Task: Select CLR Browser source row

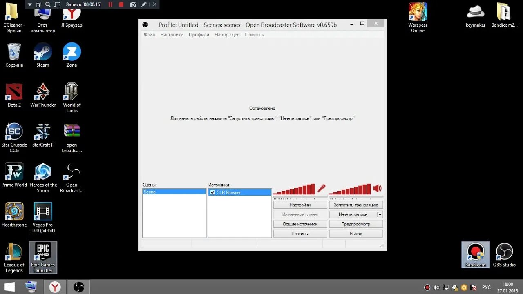Action: 239,192
